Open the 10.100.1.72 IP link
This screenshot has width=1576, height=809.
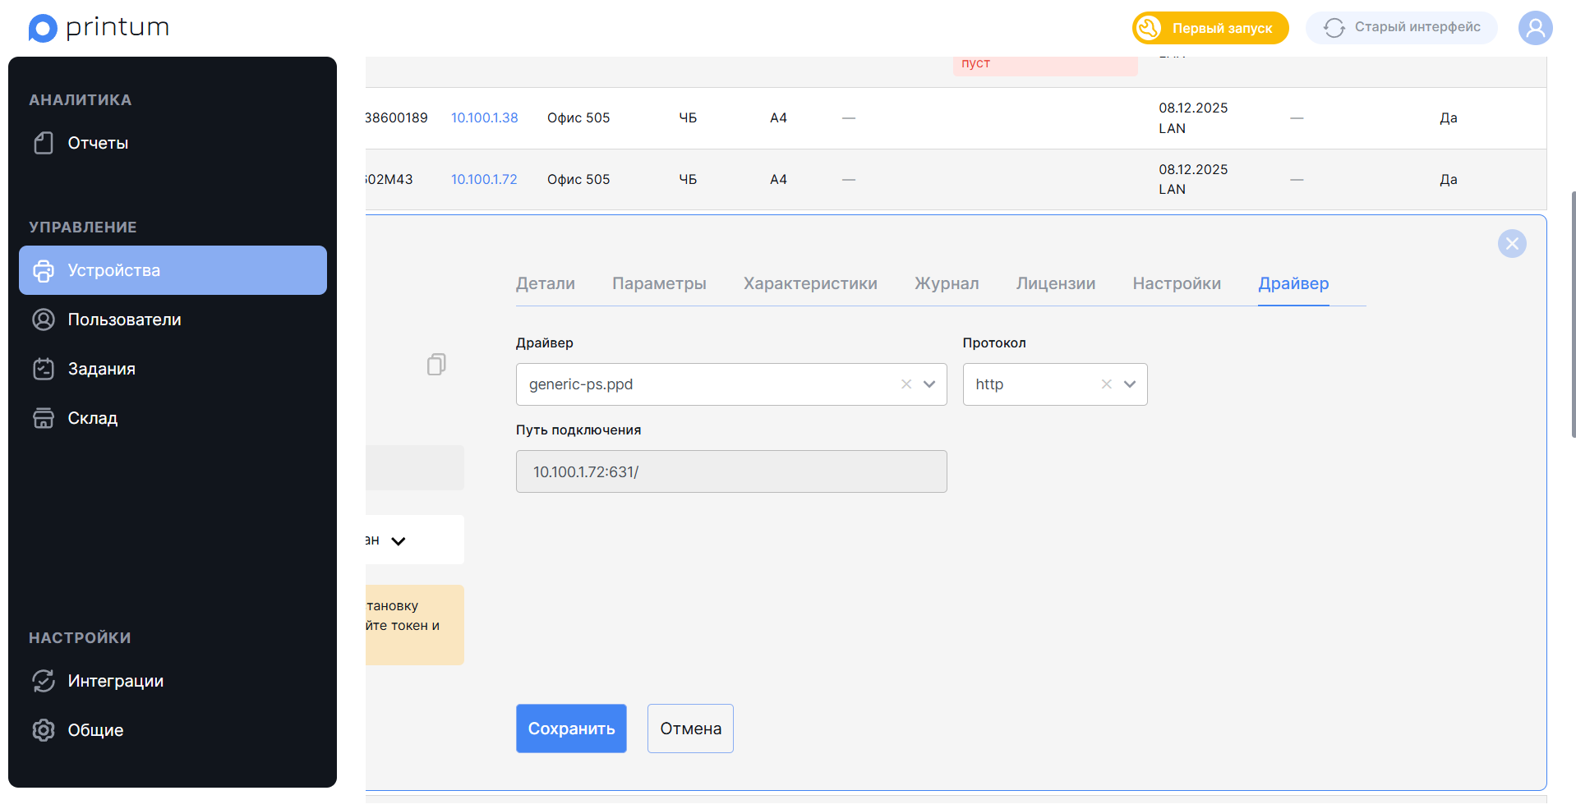pos(484,179)
